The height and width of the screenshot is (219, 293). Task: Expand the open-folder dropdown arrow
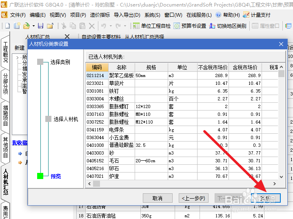point(33,26)
